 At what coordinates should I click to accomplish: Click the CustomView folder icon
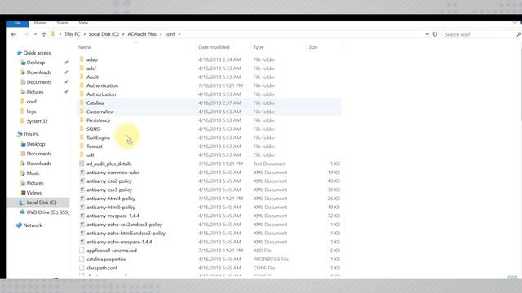pos(82,112)
